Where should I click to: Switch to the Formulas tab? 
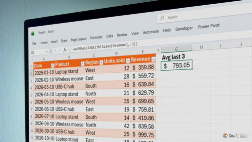pyautogui.click(x=96, y=37)
